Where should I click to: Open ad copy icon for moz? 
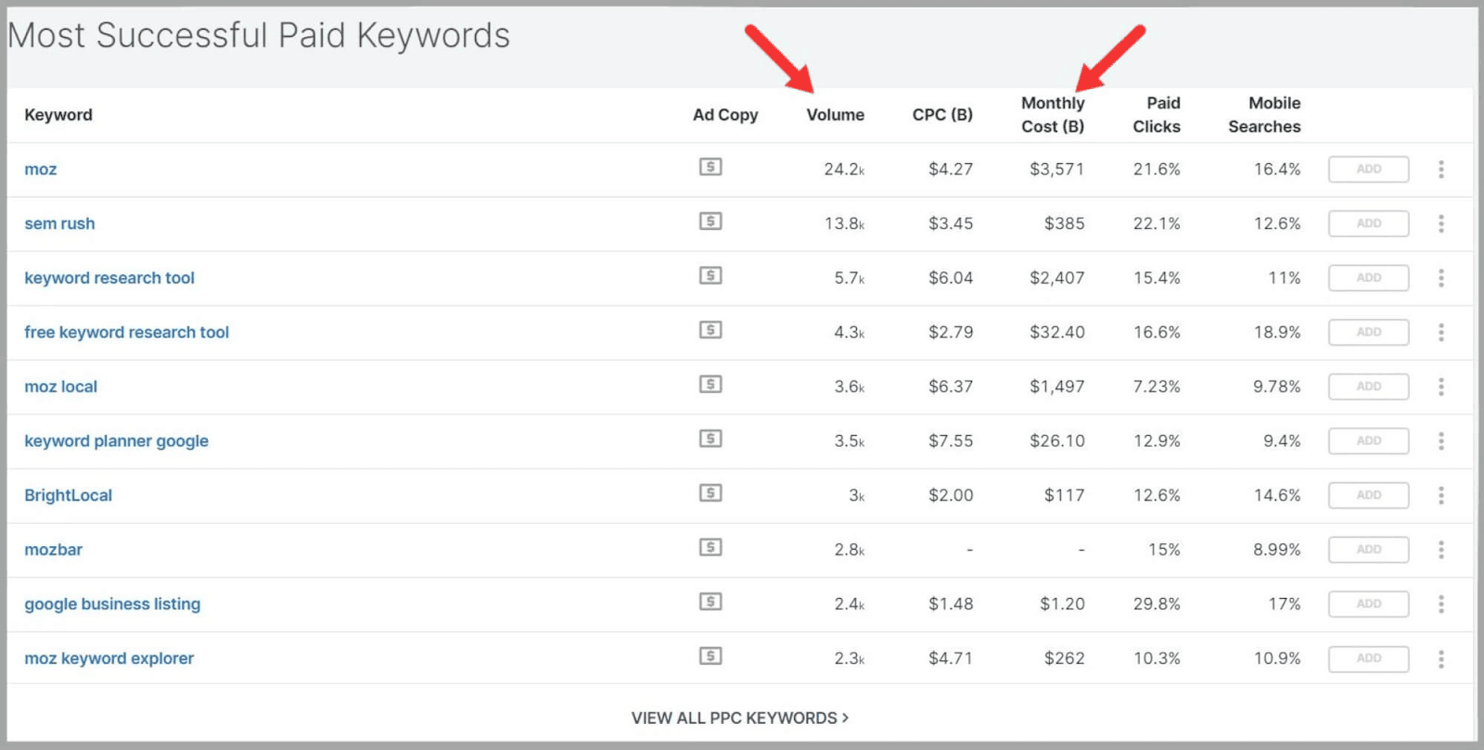[710, 167]
